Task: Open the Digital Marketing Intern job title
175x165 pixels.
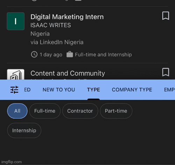Action: 67,17
